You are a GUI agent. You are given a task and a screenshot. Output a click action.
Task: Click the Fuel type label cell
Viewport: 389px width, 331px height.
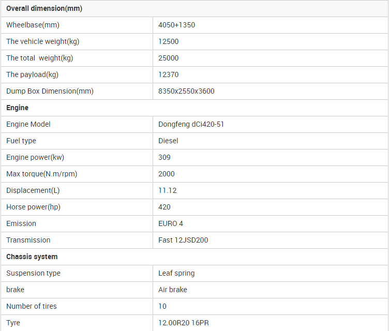(21, 141)
